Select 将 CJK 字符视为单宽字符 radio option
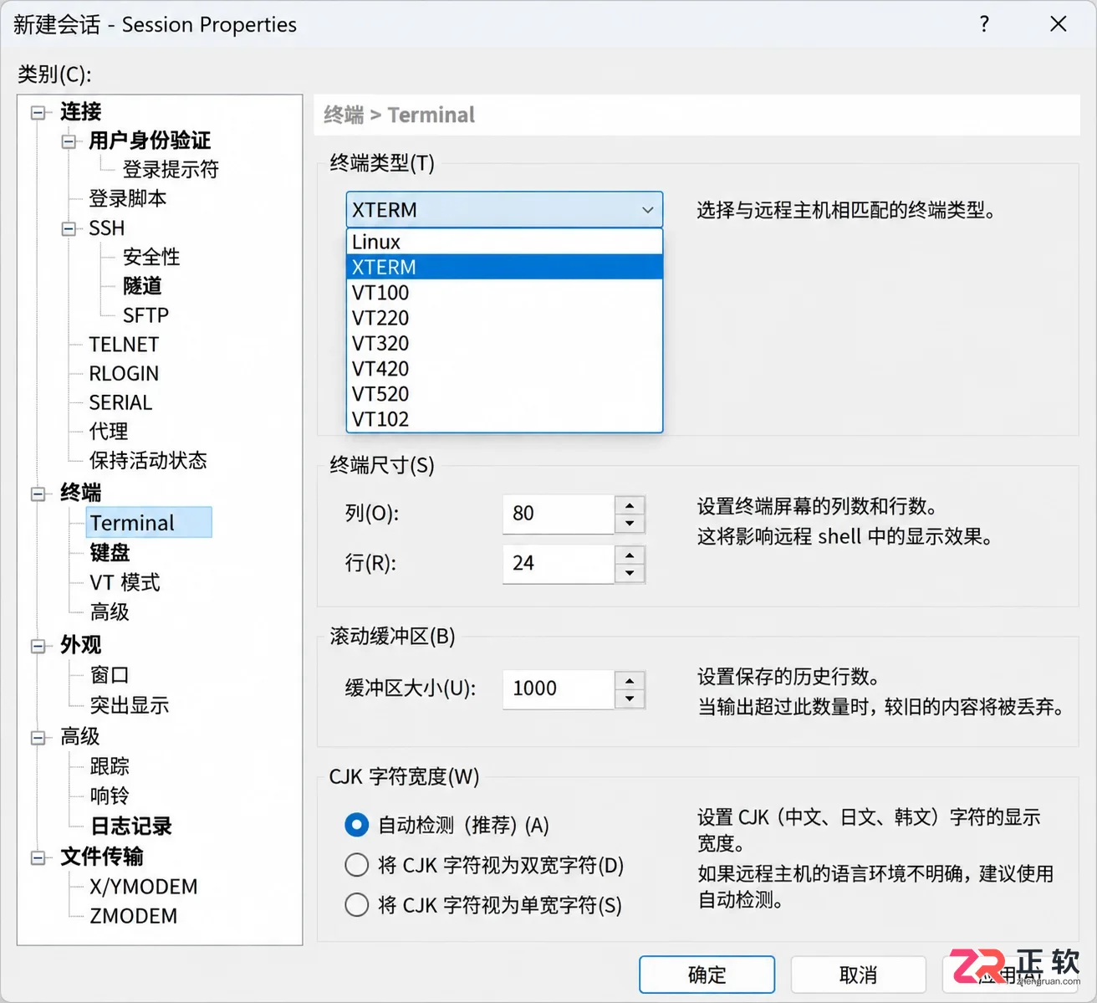This screenshot has height=1003, width=1097. coord(356,904)
